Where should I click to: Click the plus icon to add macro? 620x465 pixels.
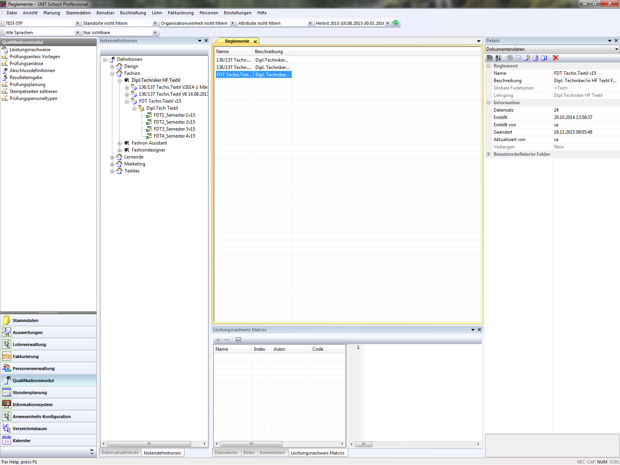coord(218,340)
